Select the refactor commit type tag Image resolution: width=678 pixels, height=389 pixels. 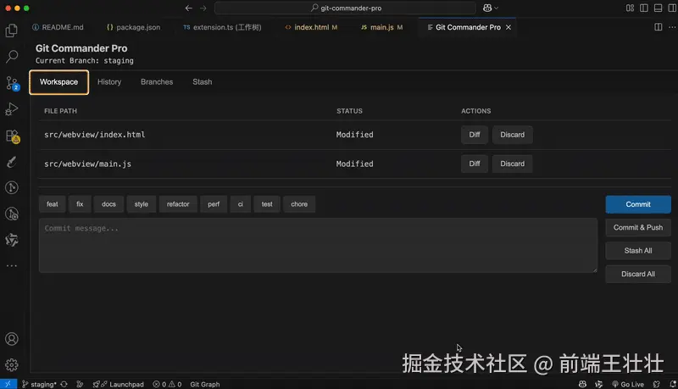coord(178,204)
